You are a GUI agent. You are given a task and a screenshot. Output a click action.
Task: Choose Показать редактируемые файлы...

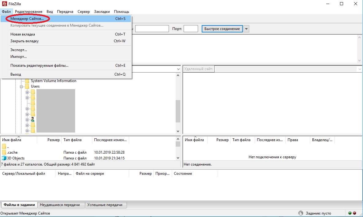coord(66,65)
